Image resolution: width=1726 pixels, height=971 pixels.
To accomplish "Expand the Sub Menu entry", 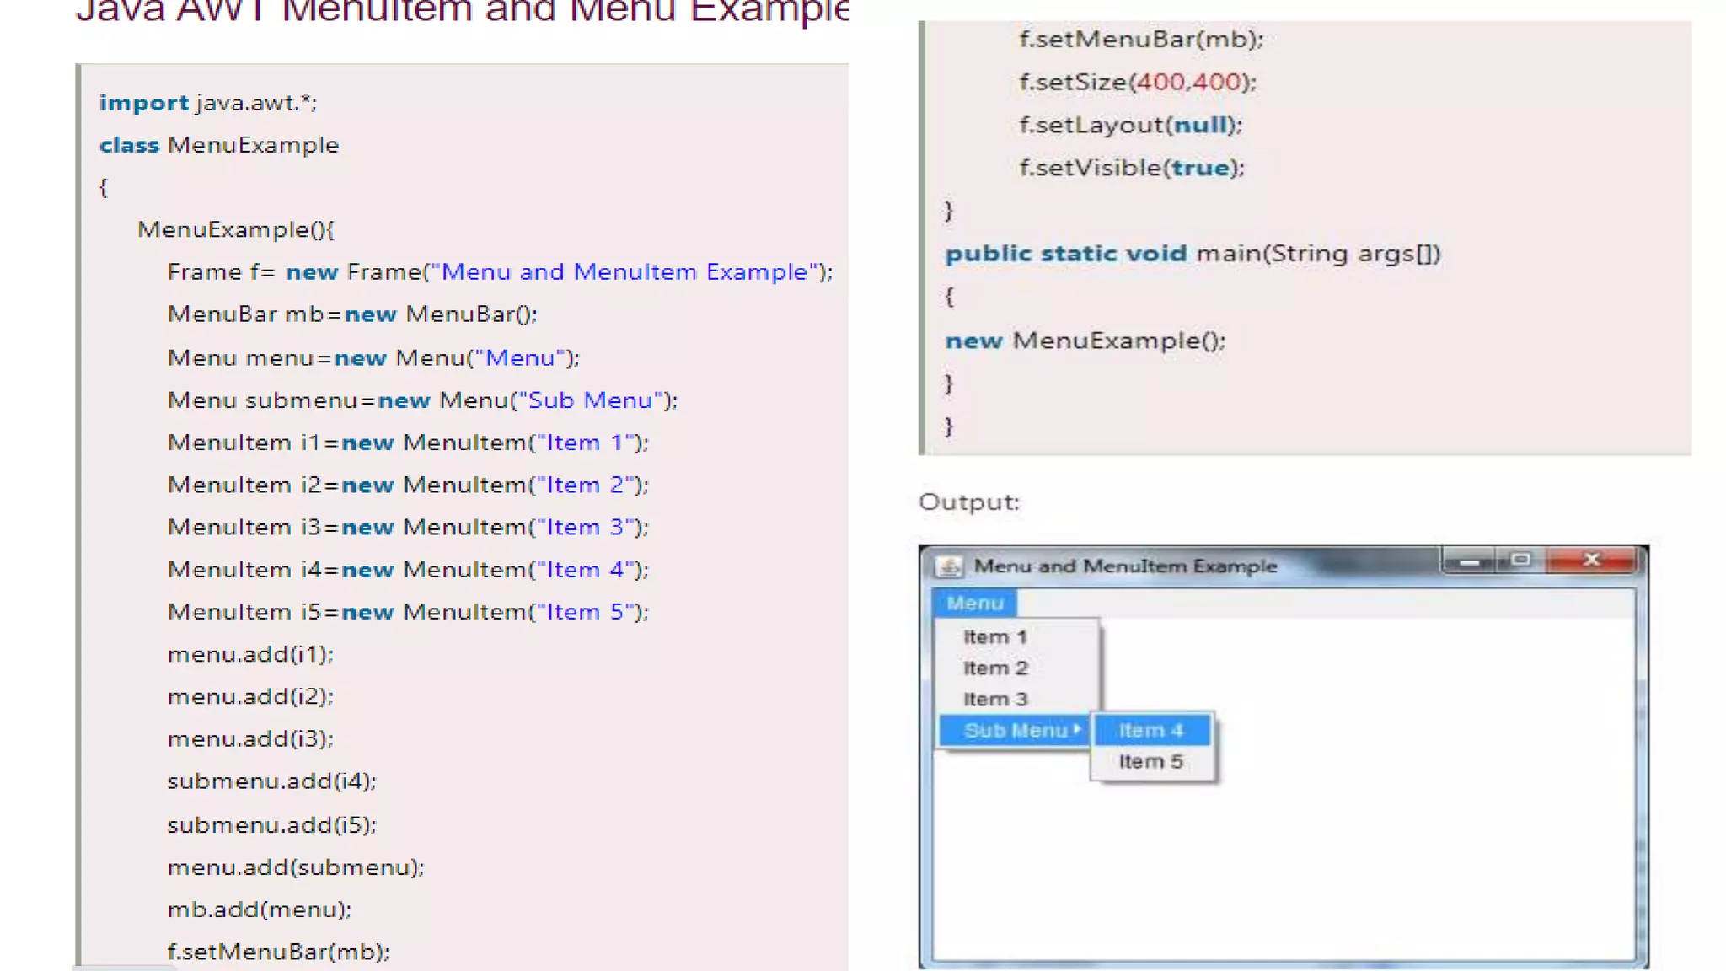I will tap(1015, 731).
